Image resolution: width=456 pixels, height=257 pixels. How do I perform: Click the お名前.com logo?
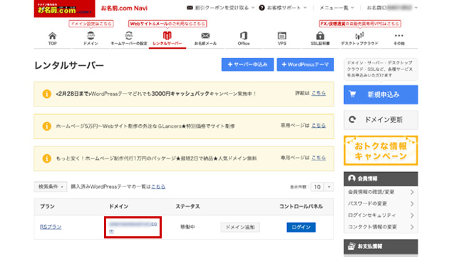tap(64, 9)
